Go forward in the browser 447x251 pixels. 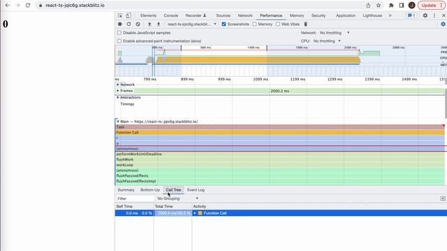17,5
